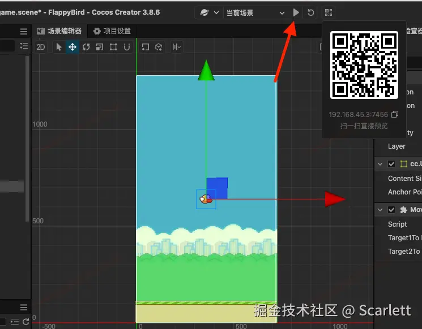Copy the 192.168.45.3:7456 preview address
Image resolution: width=422 pixels, height=329 pixels.
pyautogui.click(x=395, y=114)
